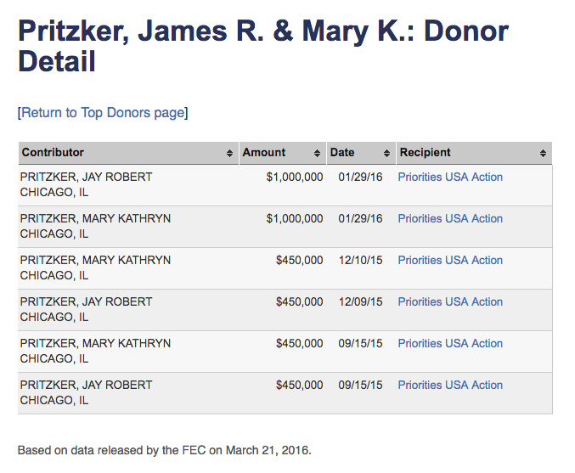Viewport: 575px width, 473px height.
Task: Open Priorities USA Action link in second row
Action: [x=450, y=219]
